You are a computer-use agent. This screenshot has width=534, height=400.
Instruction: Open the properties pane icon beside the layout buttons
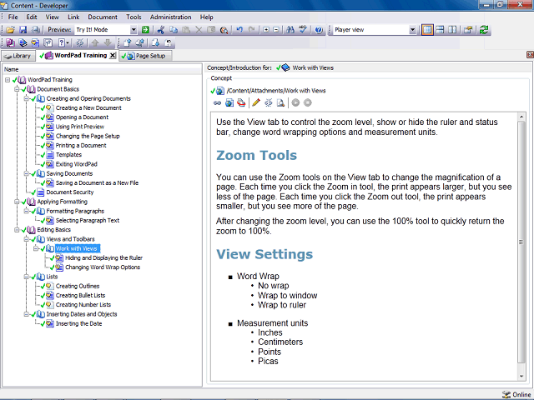click(468, 30)
